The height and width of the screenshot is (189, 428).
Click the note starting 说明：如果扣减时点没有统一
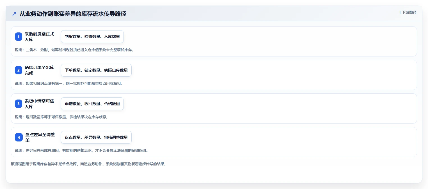(69, 83)
